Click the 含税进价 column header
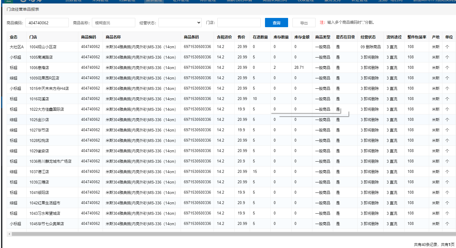Viewport: 456px width, 248px height. pos(224,37)
